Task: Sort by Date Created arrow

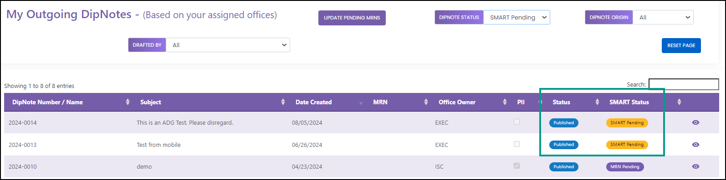Action: click(x=361, y=103)
